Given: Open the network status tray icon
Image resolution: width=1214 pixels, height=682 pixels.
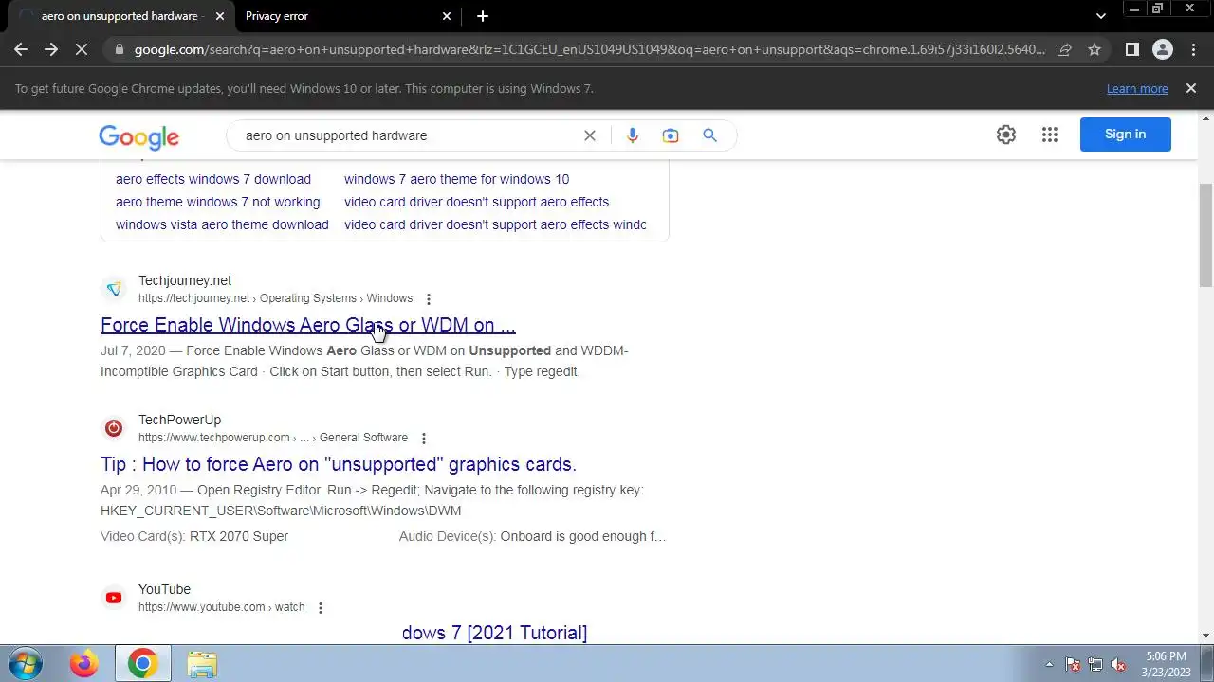Looking at the screenshot, I should pyautogui.click(x=1095, y=665).
